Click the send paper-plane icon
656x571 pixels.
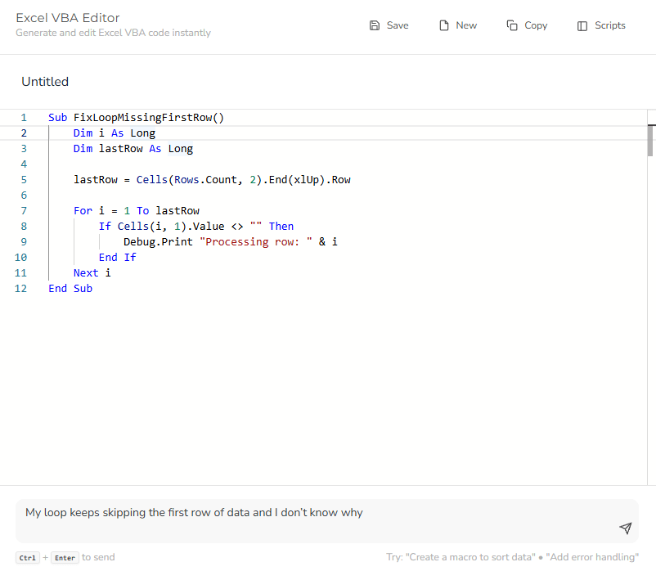(x=626, y=528)
